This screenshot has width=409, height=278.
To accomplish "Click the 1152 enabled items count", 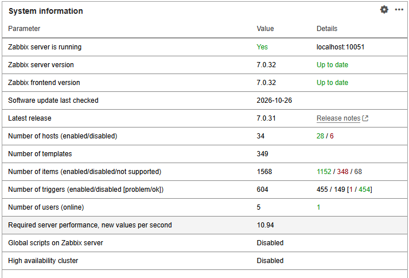I will pos(324,172).
